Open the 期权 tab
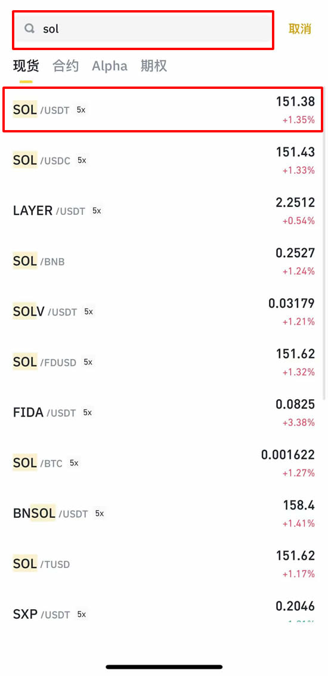 coord(153,66)
